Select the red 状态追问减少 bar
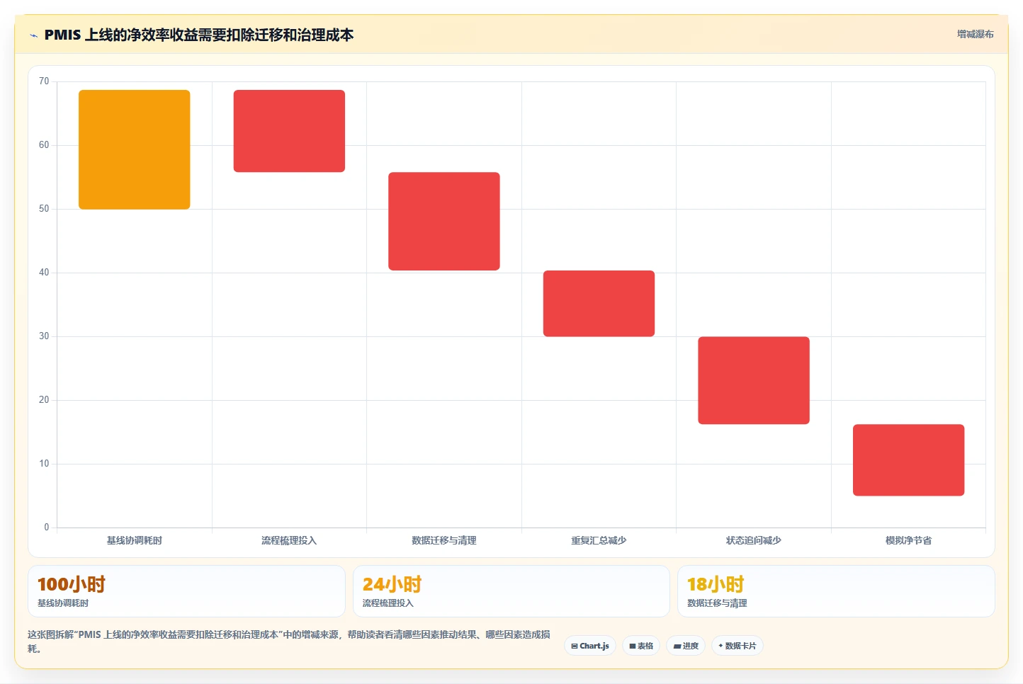1023x684 pixels. 754,380
